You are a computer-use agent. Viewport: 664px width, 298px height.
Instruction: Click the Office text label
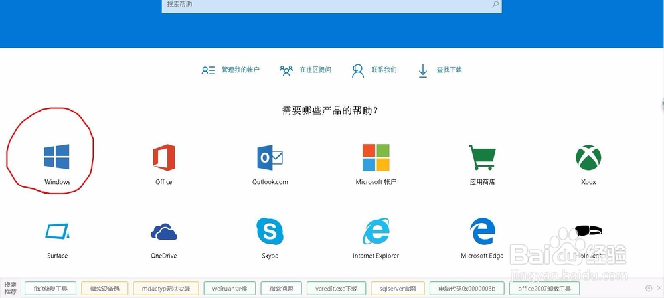[x=164, y=182]
